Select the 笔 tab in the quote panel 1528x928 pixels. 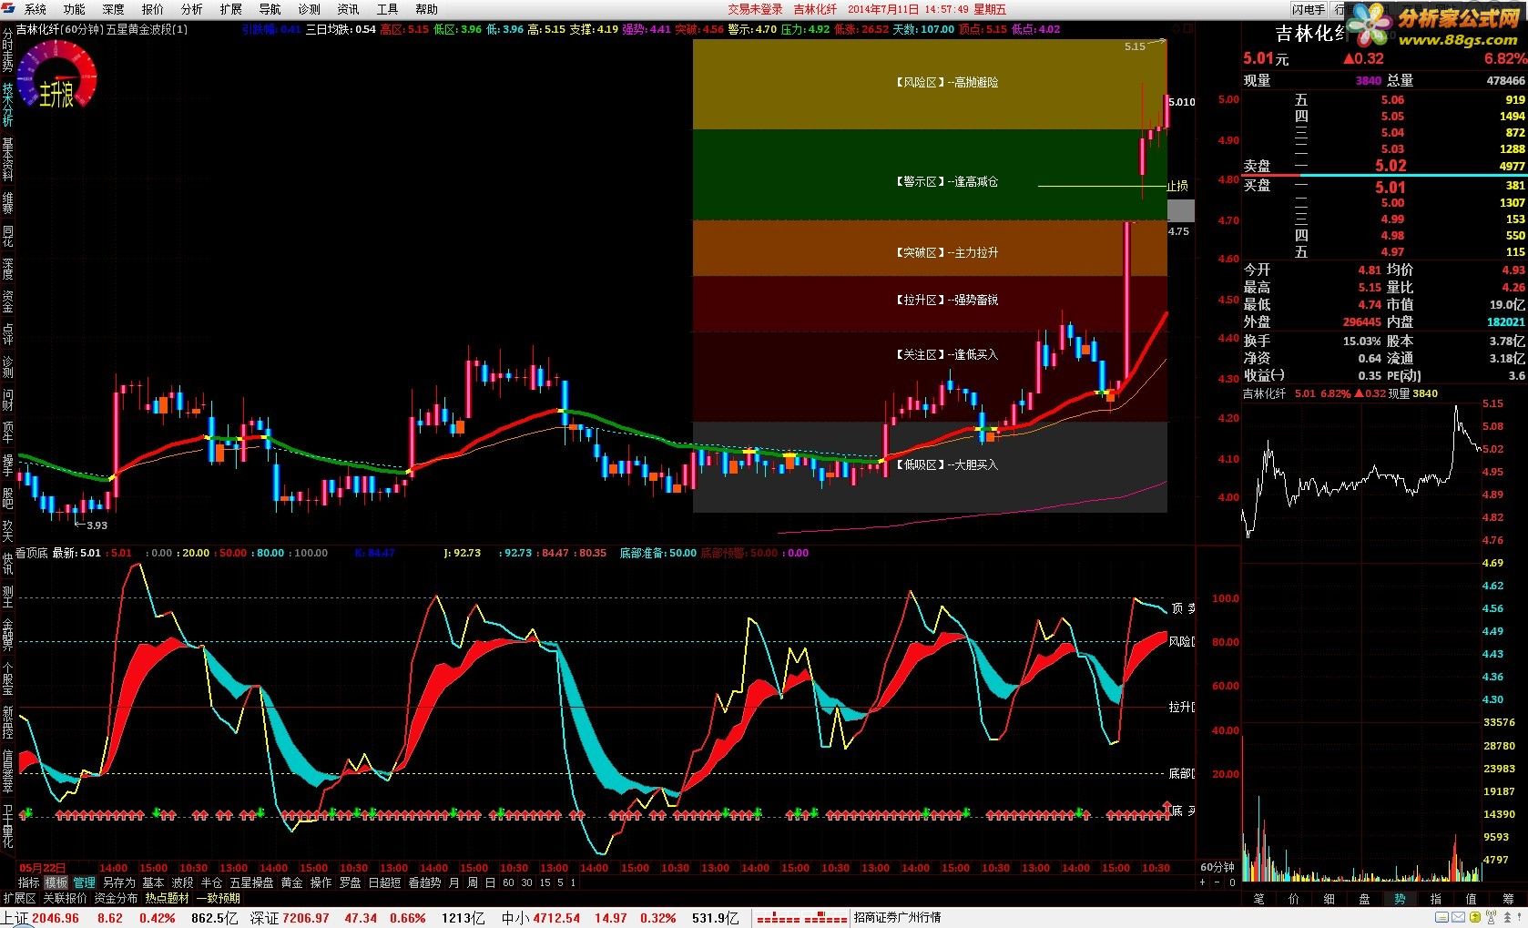[1258, 899]
